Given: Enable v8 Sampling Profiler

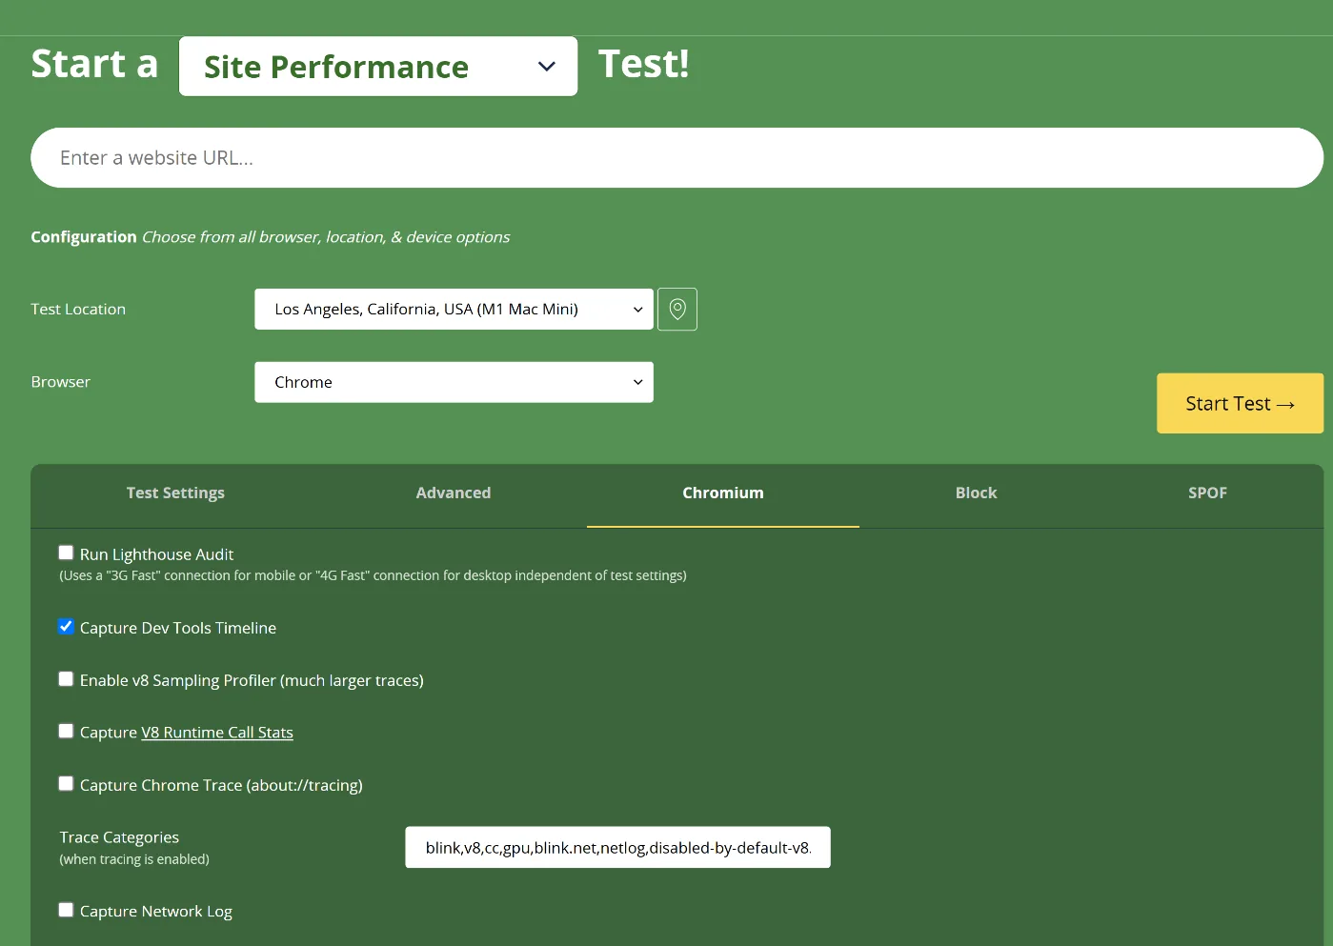Looking at the screenshot, I should [66, 678].
